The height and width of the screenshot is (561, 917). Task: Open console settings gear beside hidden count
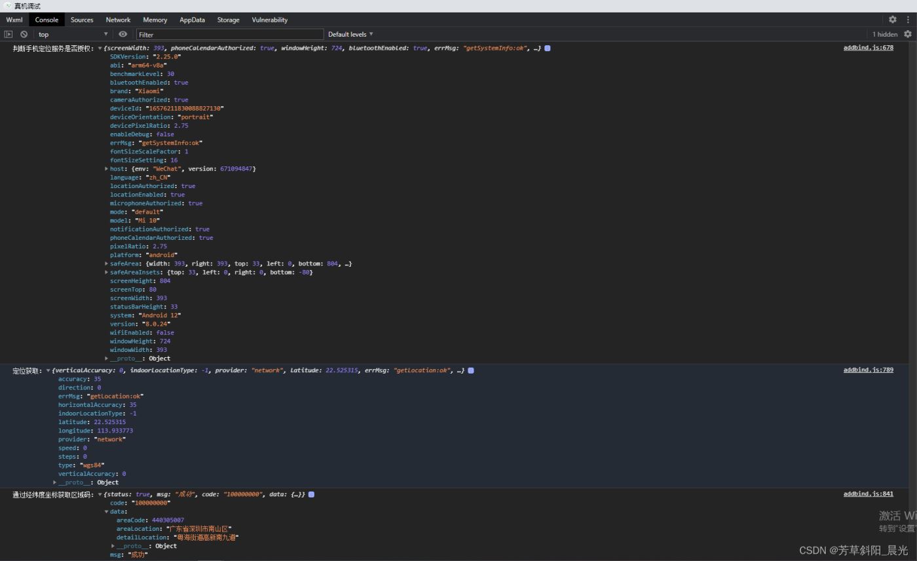tap(908, 34)
